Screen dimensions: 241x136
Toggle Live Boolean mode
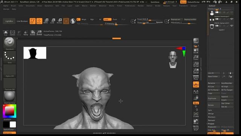tap(22, 21)
